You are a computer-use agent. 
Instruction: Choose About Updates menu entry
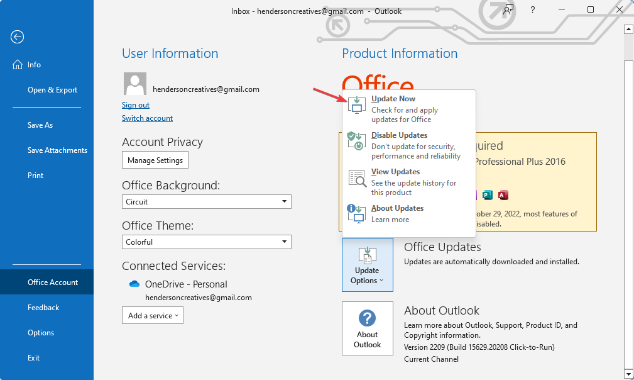[x=409, y=214]
